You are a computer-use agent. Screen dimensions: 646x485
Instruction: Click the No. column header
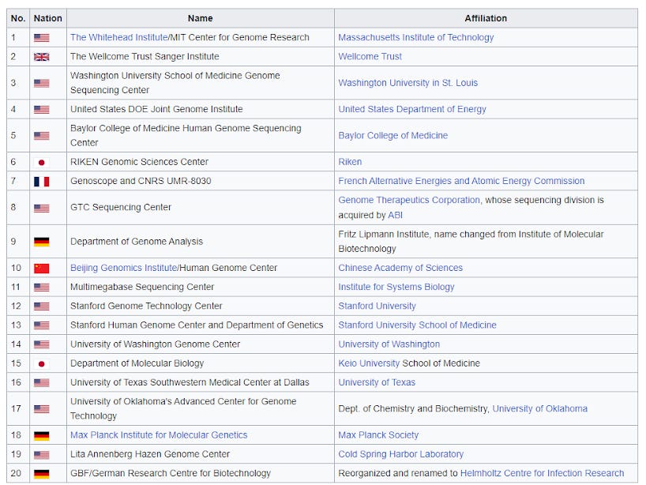tap(18, 18)
